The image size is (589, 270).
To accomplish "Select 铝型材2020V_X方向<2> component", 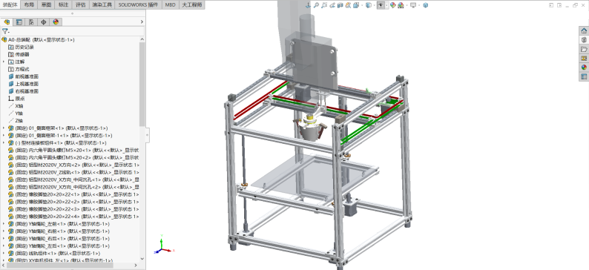I will click(73, 165).
